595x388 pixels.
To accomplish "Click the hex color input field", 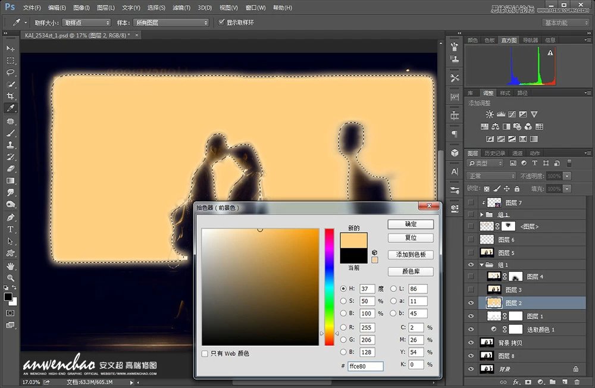I will coord(365,366).
